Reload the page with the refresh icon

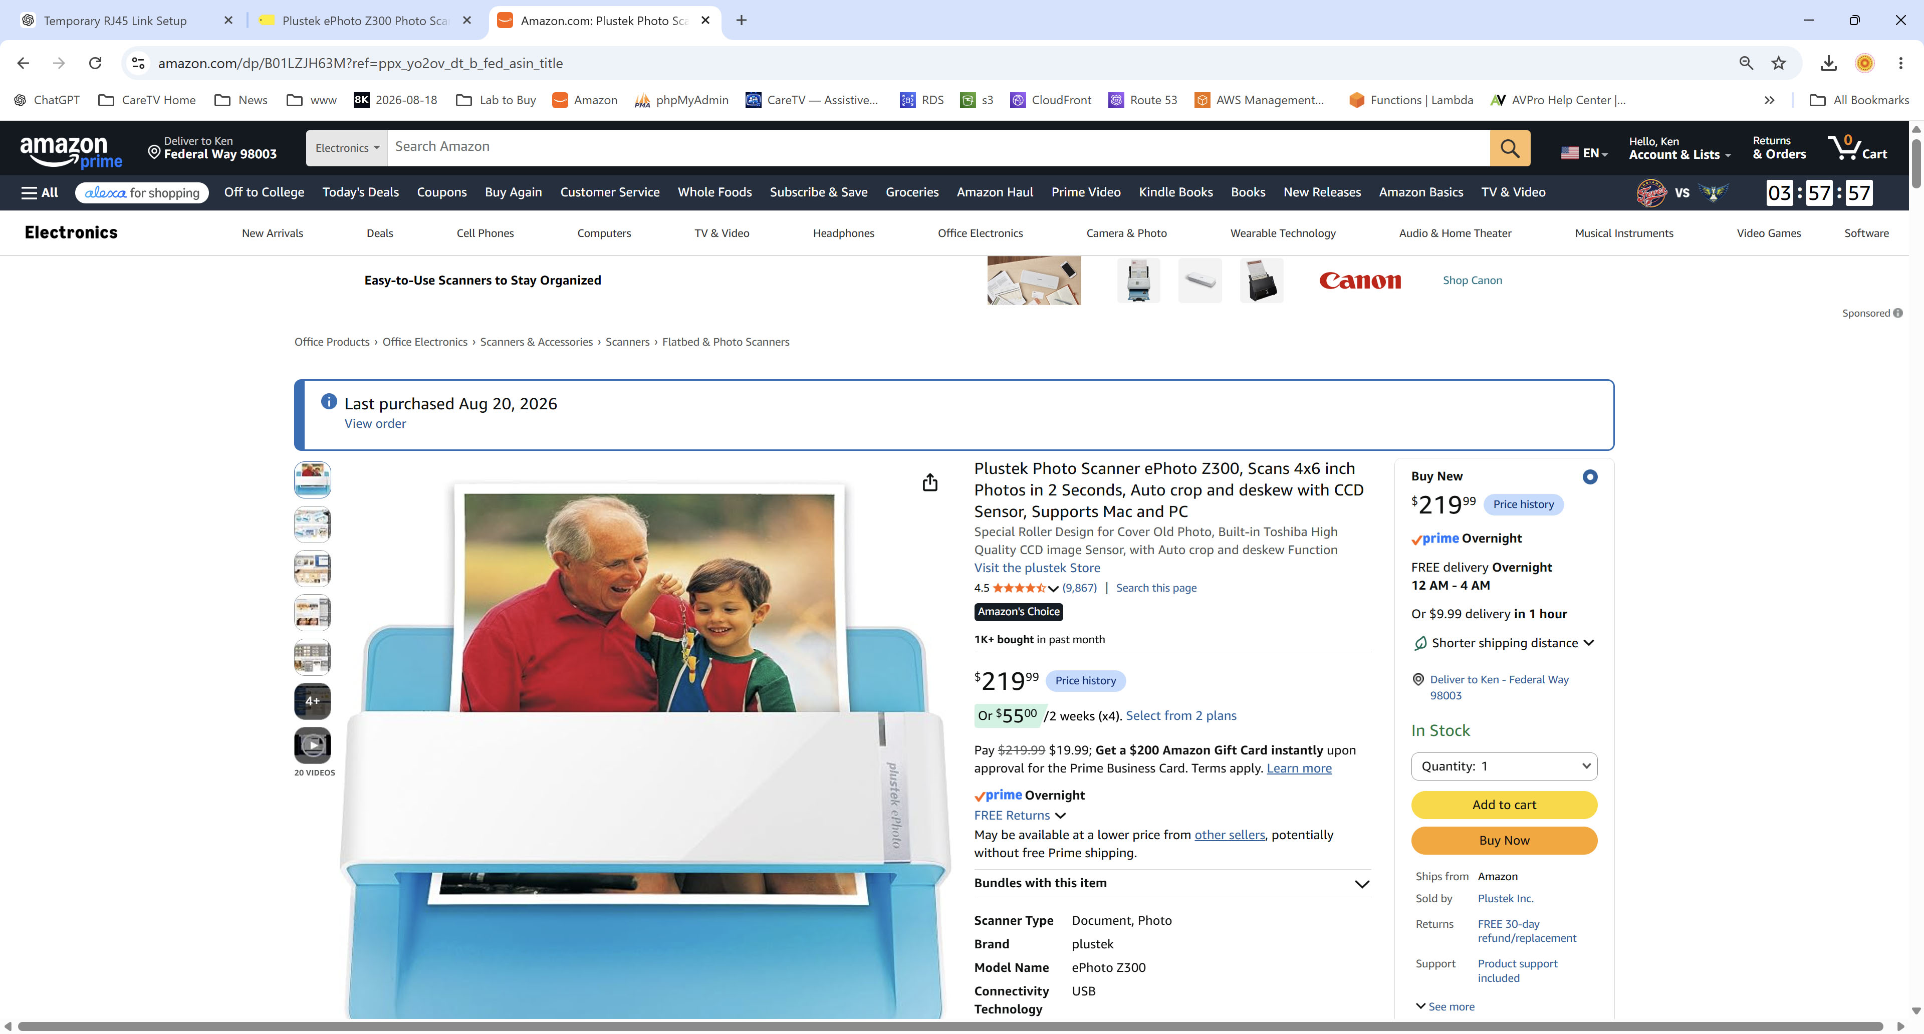[95, 64]
